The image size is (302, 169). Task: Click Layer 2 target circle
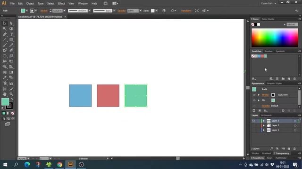click(x=295, y=125)
